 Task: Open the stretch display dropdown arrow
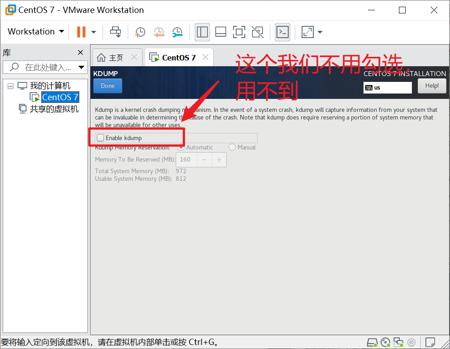click(320, 32)
